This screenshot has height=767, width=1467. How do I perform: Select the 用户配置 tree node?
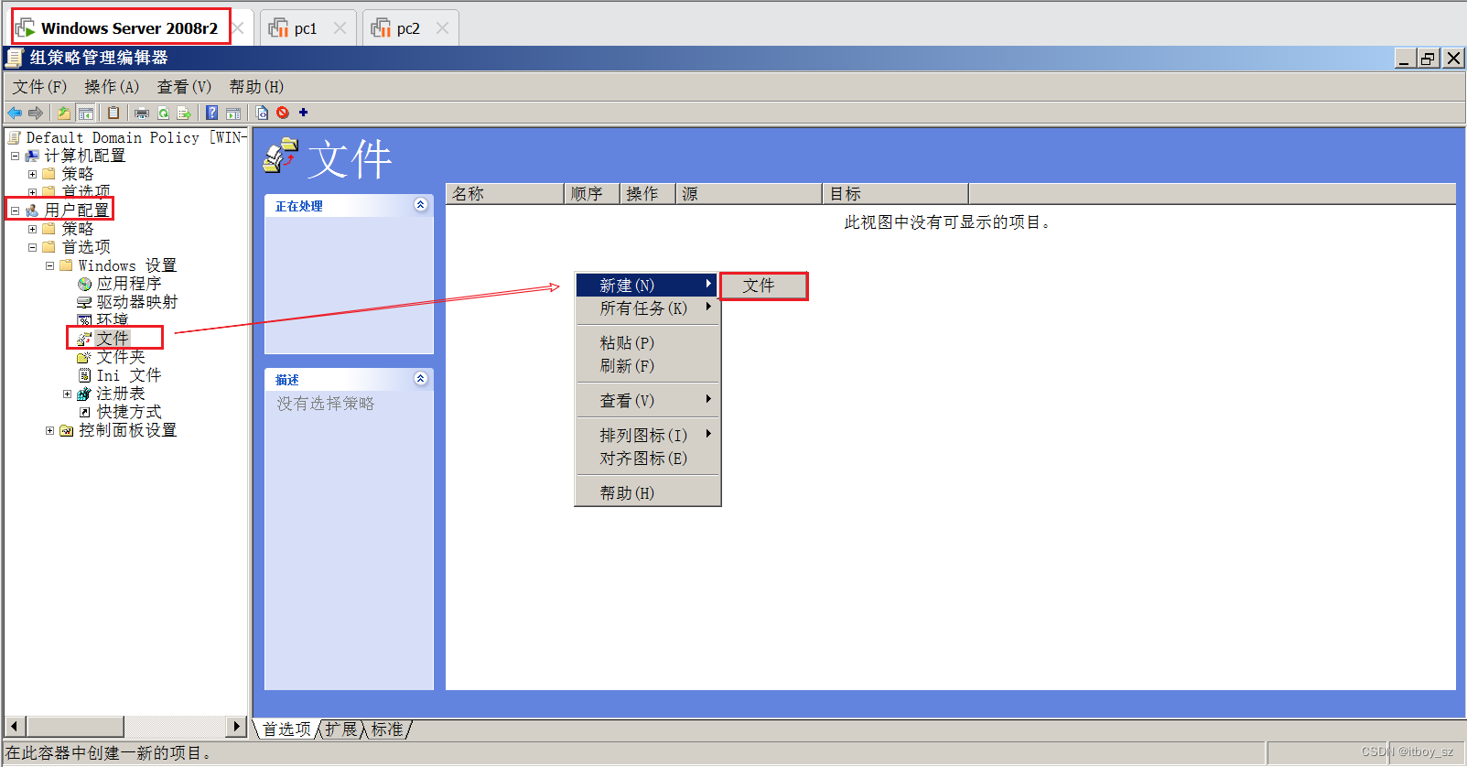coord(77,211)
